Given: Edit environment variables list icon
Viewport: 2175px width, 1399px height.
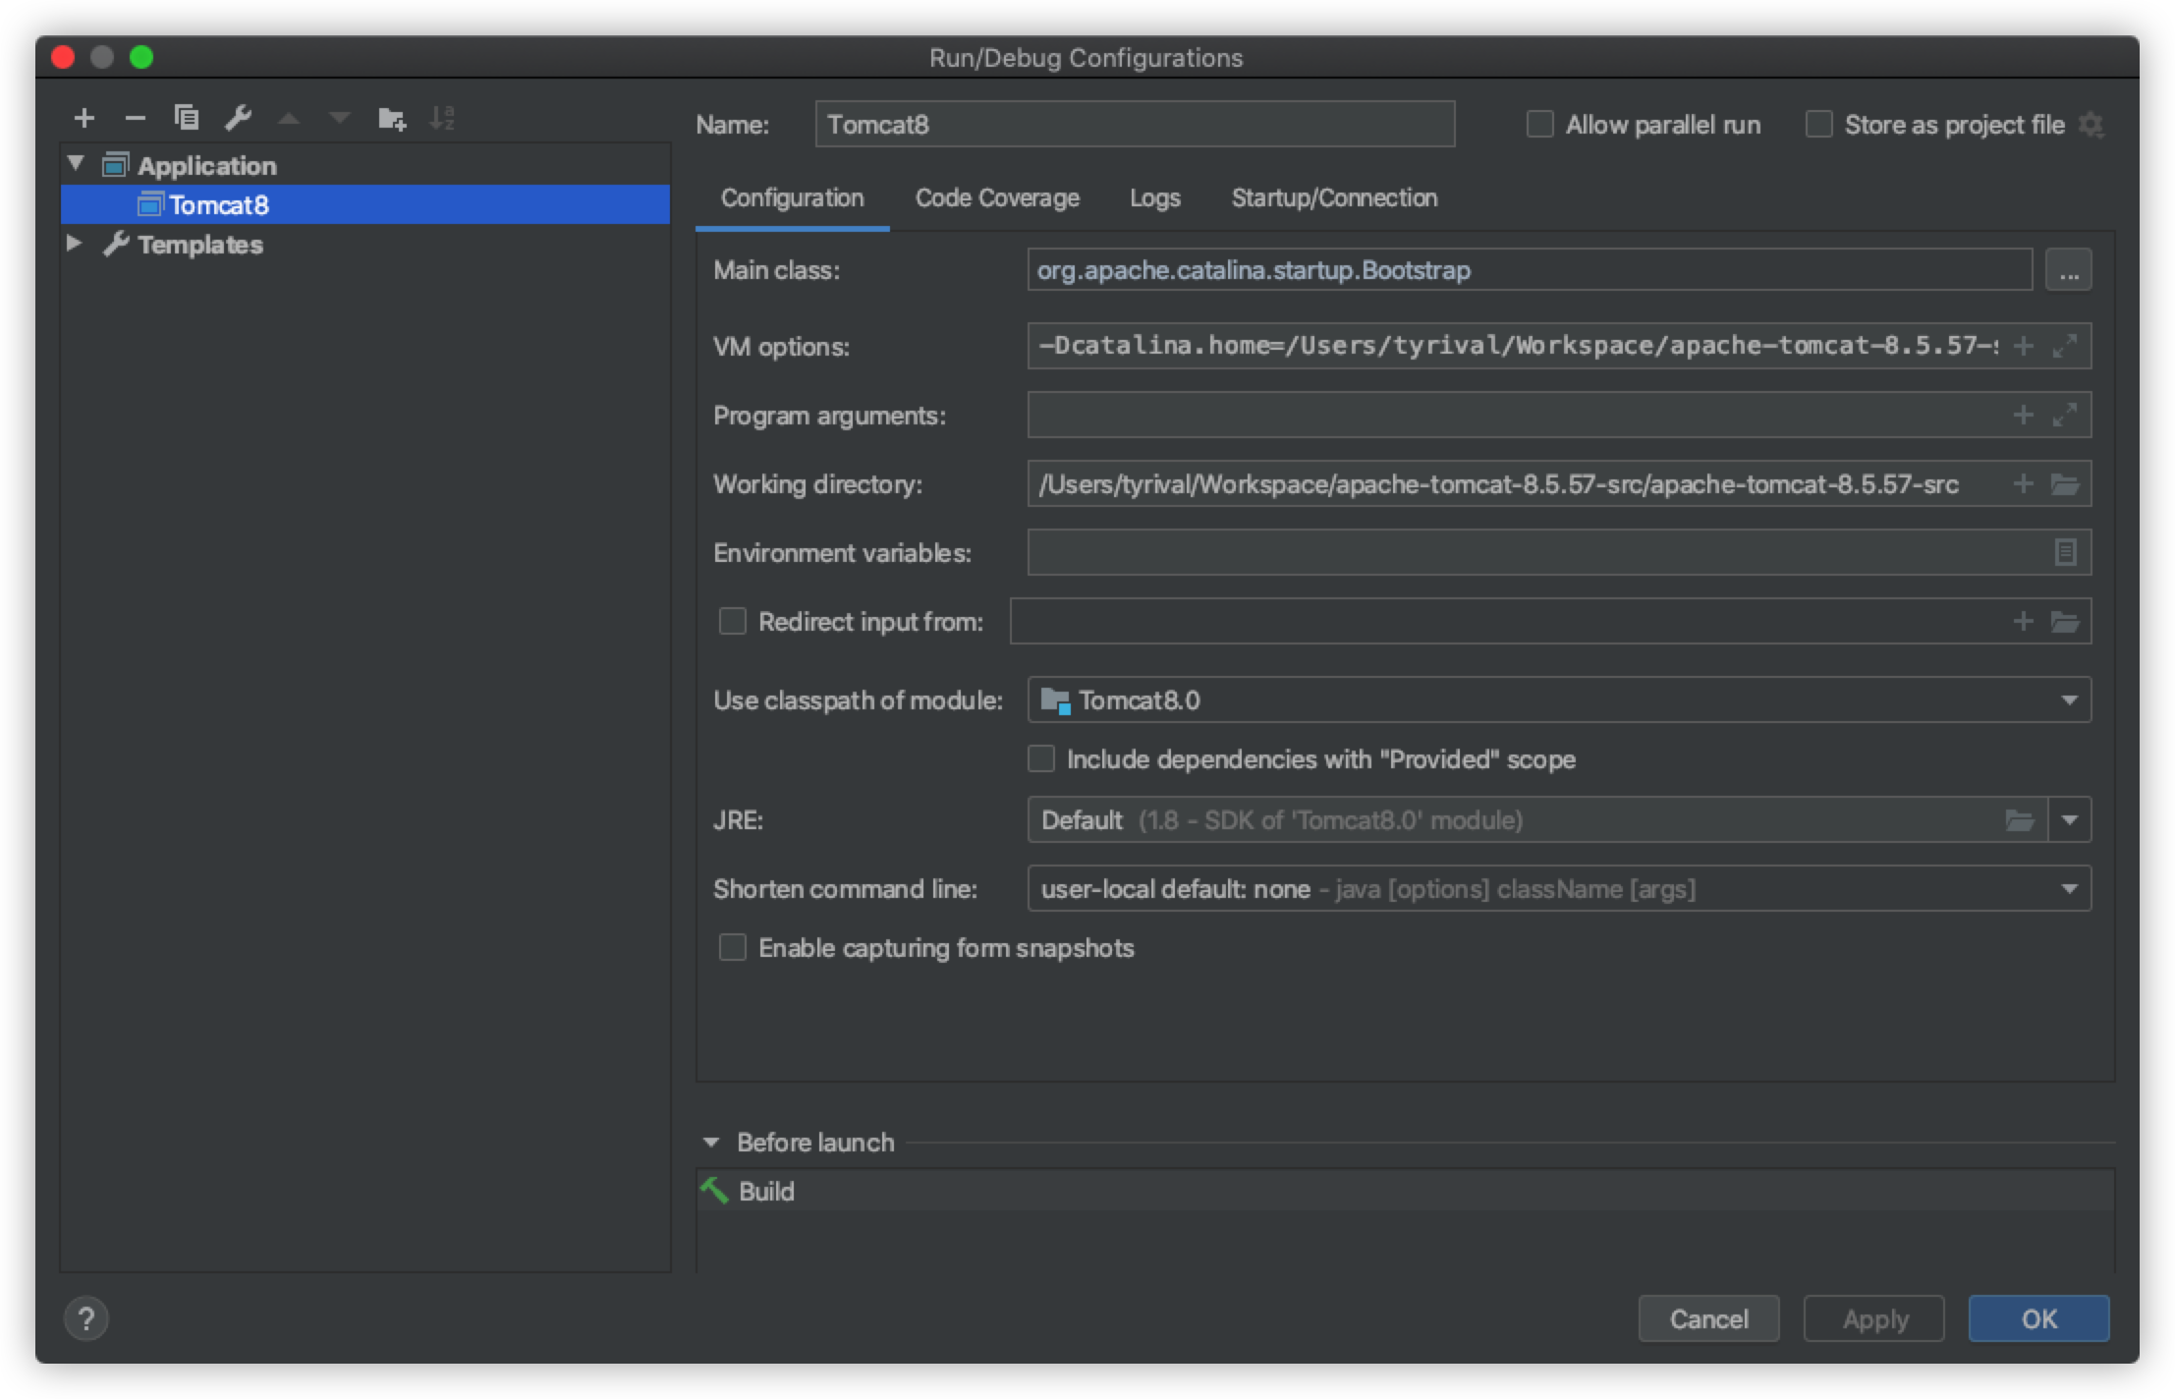Looking at the screenshot, I should [2066, 552].
